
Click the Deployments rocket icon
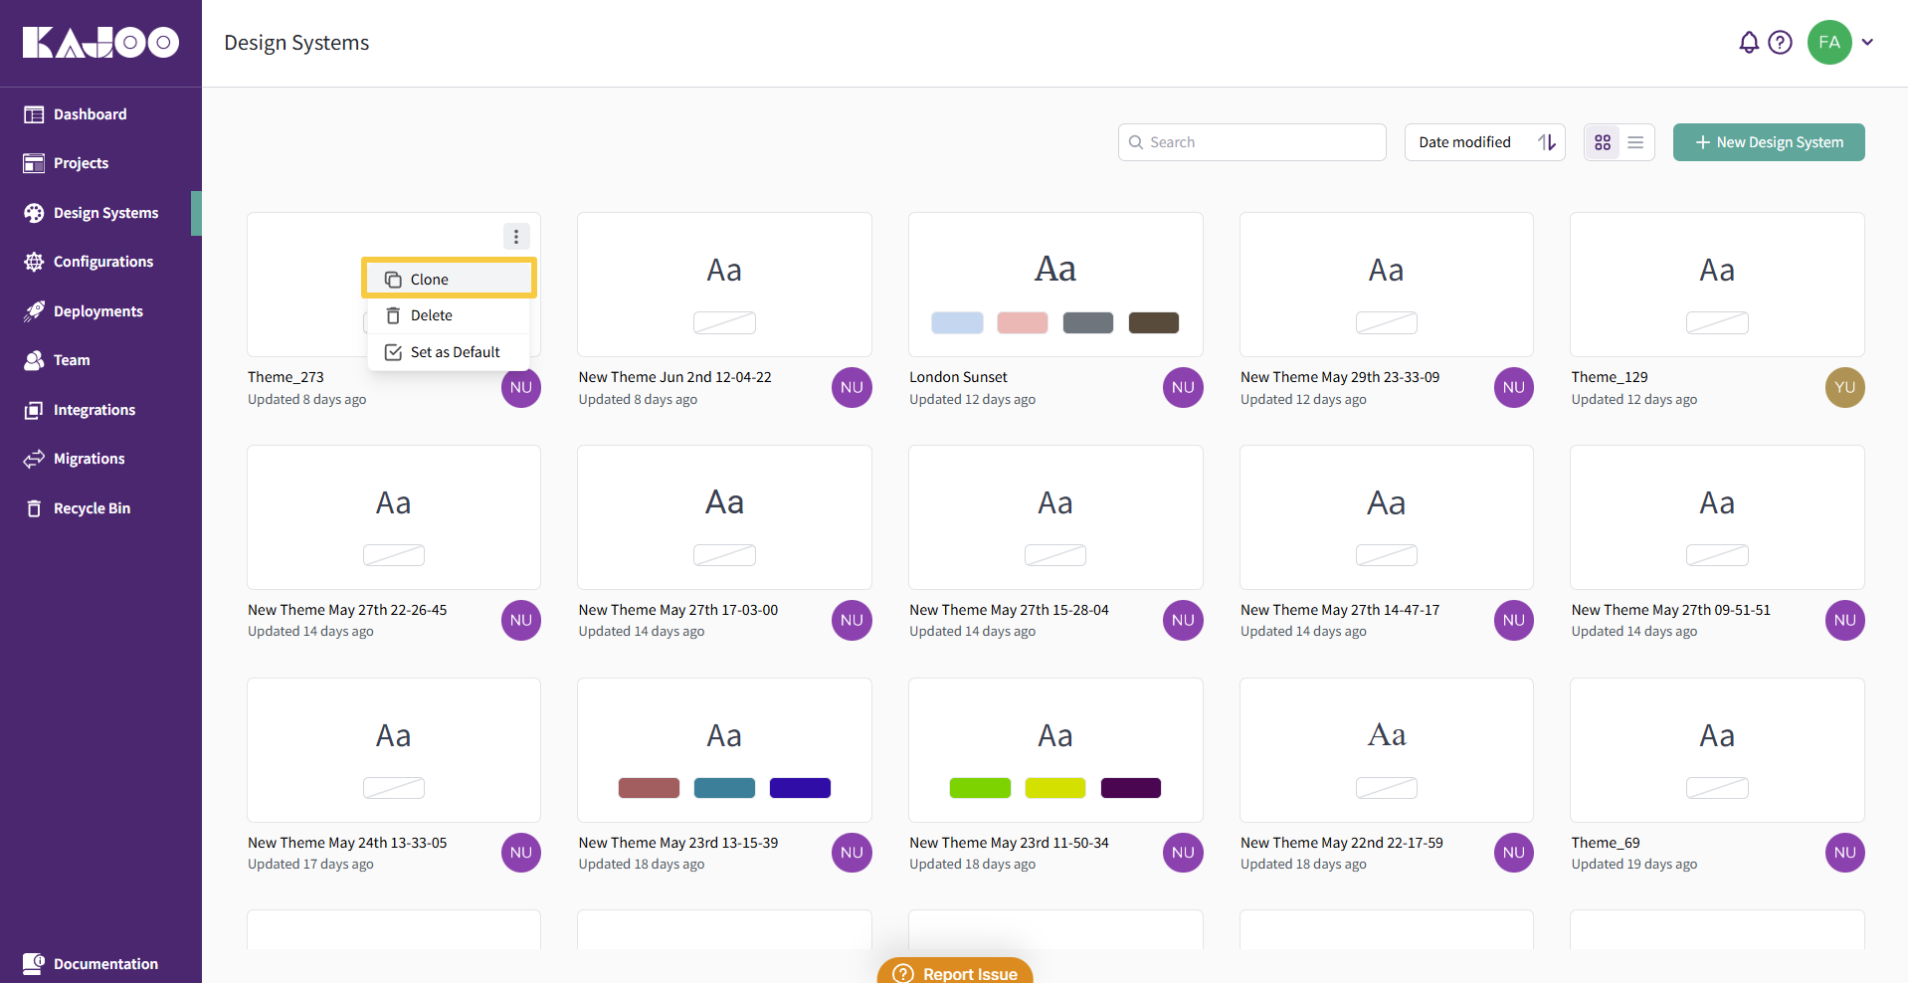click(x=34, y=311)
